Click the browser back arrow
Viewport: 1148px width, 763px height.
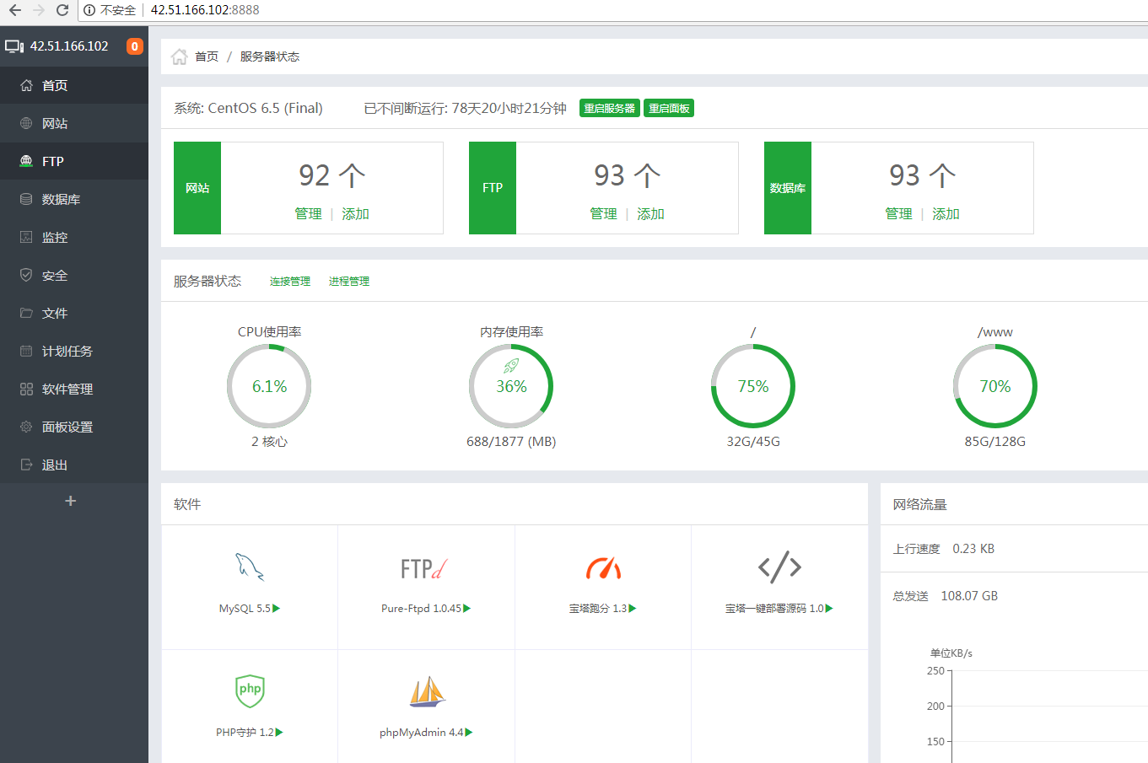coord(14,10)
